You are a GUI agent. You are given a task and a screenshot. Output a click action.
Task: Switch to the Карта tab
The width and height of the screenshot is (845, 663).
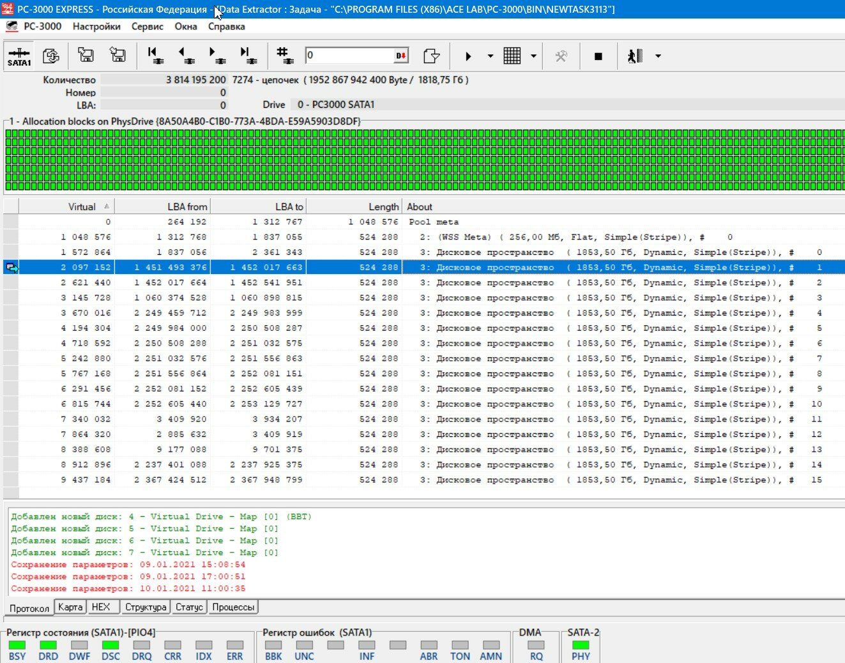70,607
